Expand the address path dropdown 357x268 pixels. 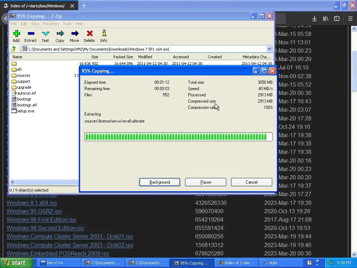[x=269, y=49]
